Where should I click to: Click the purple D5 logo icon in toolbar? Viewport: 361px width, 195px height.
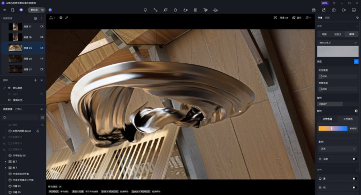pyautogui.click(x=21, y=10)
